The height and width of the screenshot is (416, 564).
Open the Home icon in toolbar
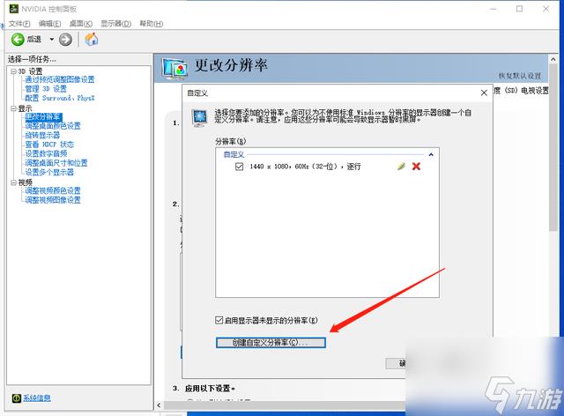(x=92, y=39)
